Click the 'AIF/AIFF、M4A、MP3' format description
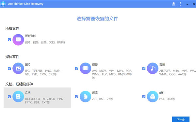The width and height of the screenshot is (196, 122). 178,73
